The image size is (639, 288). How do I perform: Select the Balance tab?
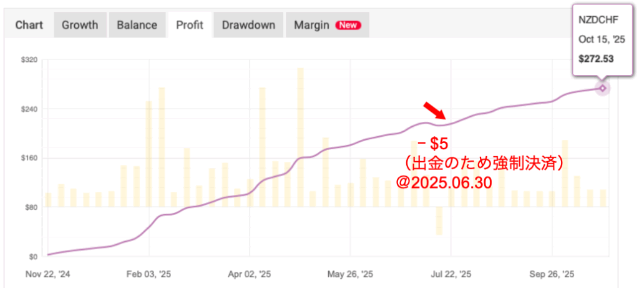[137, 25]
